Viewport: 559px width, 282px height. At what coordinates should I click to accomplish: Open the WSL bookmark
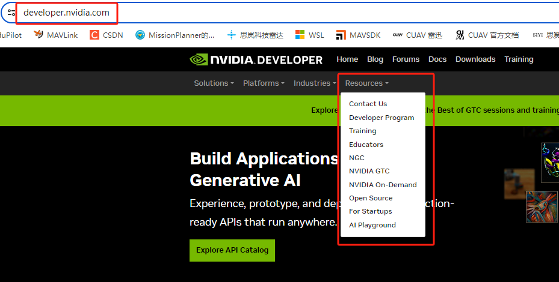point(309,35)
